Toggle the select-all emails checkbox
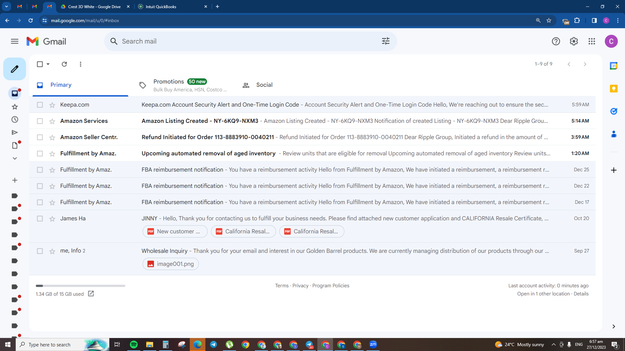 pyautogui.click(x=40, y=64)
